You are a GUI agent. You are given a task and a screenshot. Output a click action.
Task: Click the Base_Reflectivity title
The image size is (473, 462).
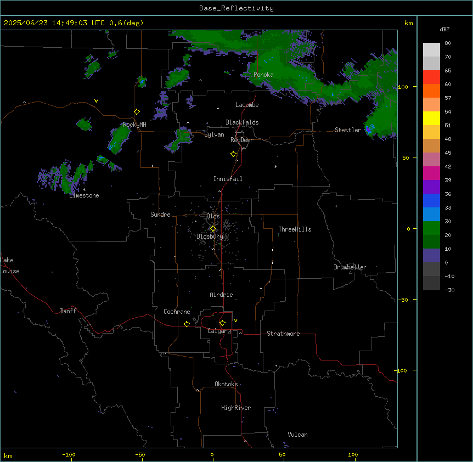point(236,8)
